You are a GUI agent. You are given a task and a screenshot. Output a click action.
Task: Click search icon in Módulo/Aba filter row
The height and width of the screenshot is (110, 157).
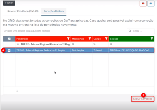pyautogui.click(x=73, y=44)
